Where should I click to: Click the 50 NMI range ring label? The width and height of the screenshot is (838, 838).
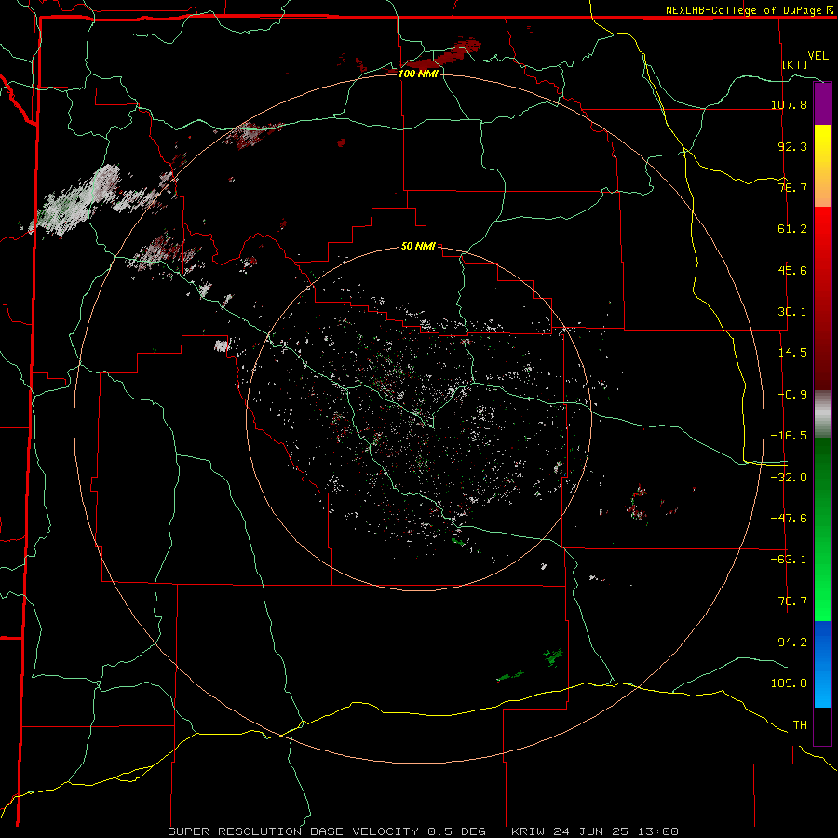418,247
